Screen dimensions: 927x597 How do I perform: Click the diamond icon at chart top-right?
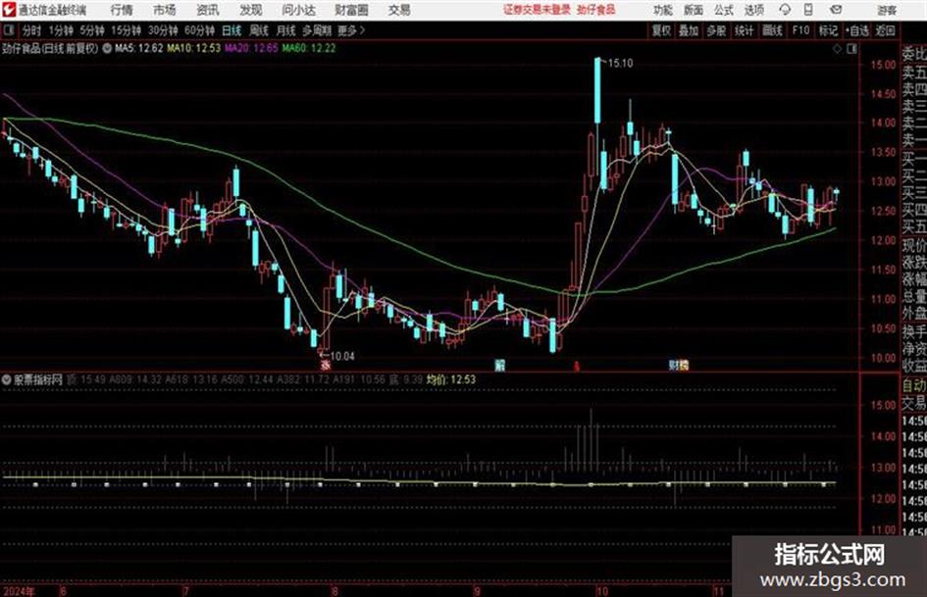(x=837, y=49)
